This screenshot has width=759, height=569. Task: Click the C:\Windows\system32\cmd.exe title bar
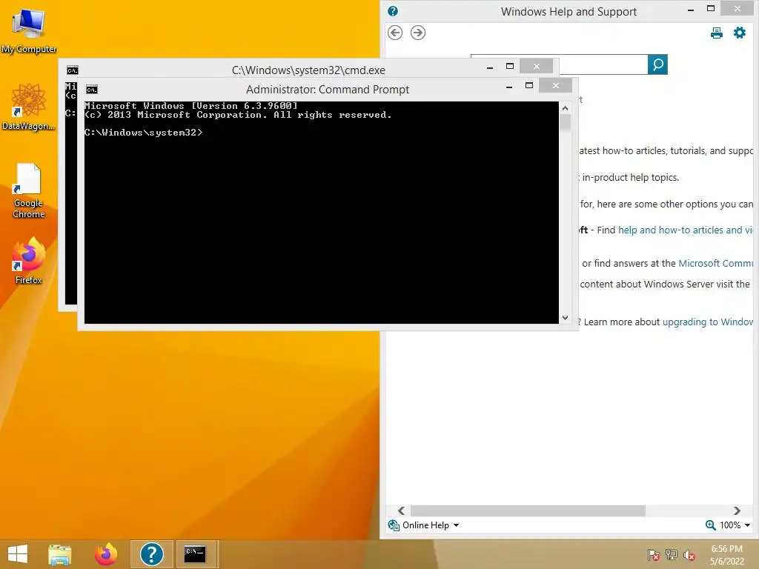308,70
